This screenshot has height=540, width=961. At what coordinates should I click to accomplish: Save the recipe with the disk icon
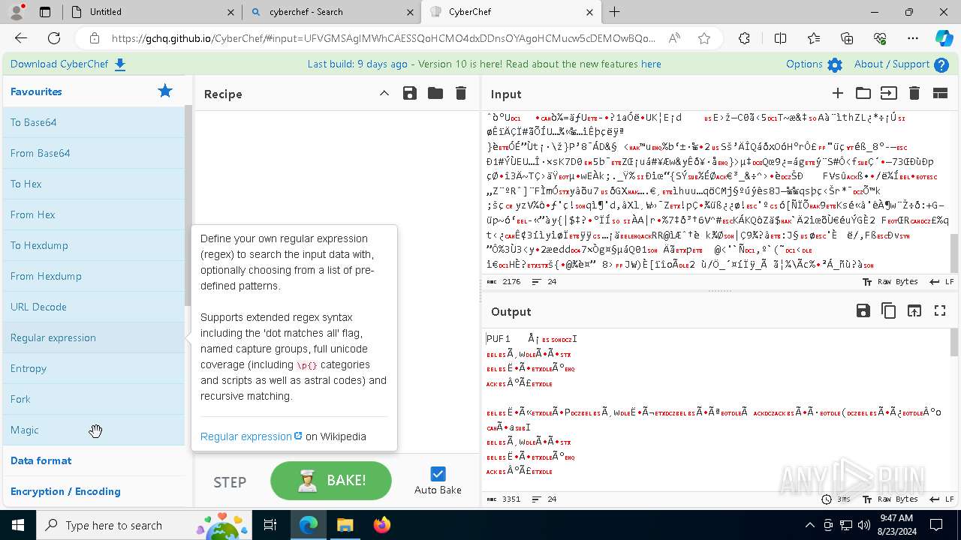[410, 94]
